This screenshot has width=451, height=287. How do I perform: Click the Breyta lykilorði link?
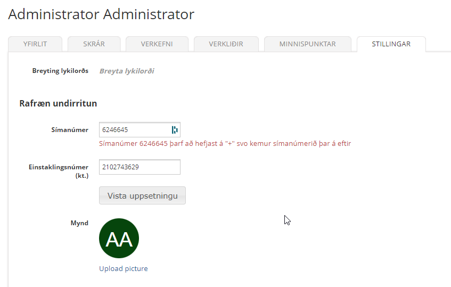(127, 71)
